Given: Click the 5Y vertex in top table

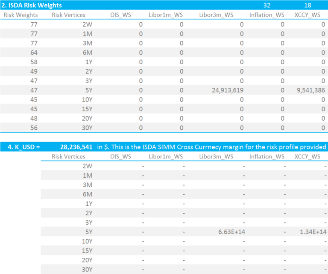Looking at the screenshot, I should (x=89, y=90).
